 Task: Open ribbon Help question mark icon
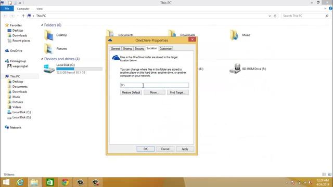(x=330, y=8)
